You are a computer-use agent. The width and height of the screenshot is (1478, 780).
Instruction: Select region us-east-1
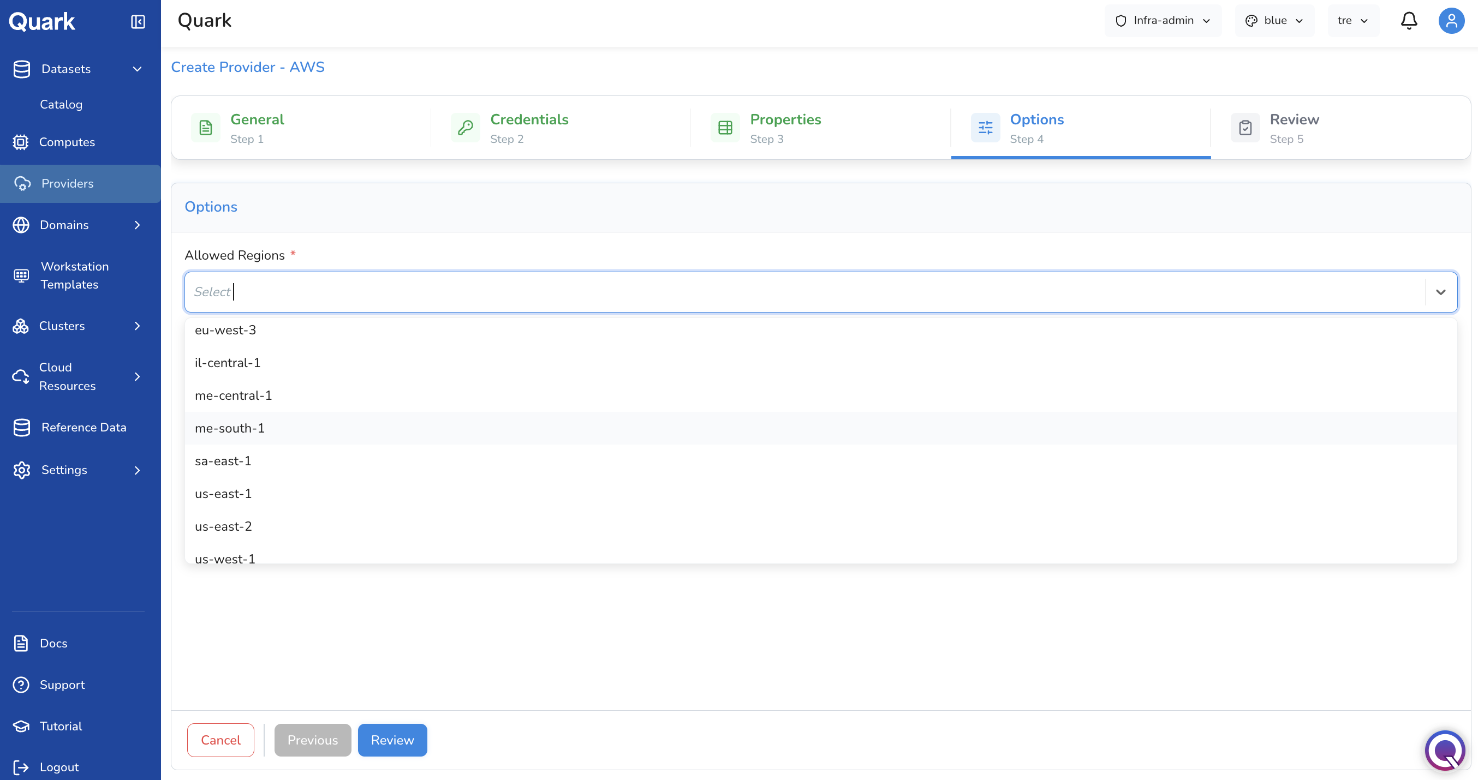tap(820, 493)
